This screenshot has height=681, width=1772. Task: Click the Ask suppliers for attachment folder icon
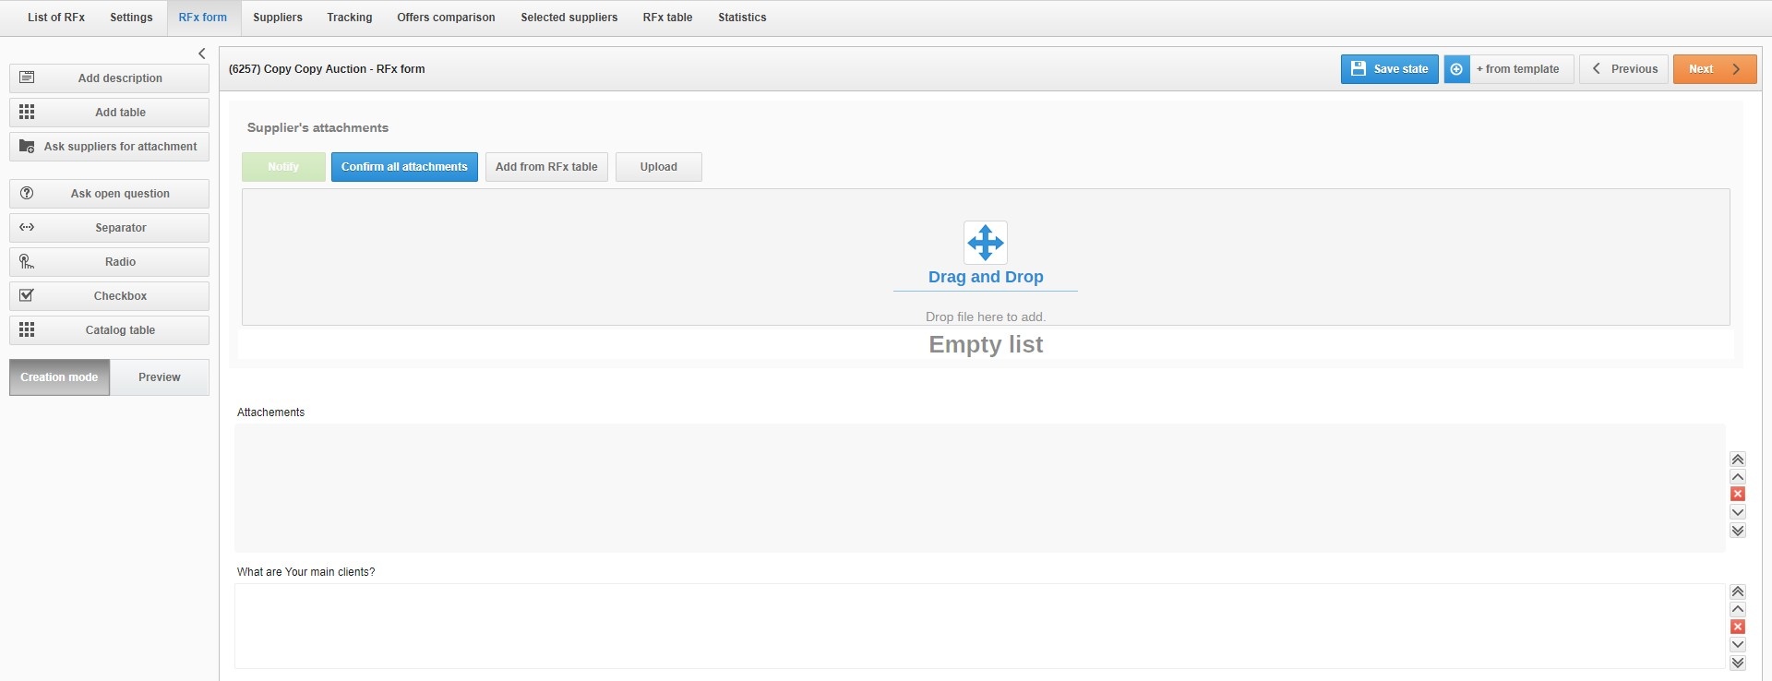[x=27, y=147]
